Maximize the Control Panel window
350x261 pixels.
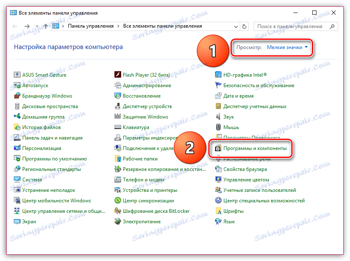[x=314, y=13]
